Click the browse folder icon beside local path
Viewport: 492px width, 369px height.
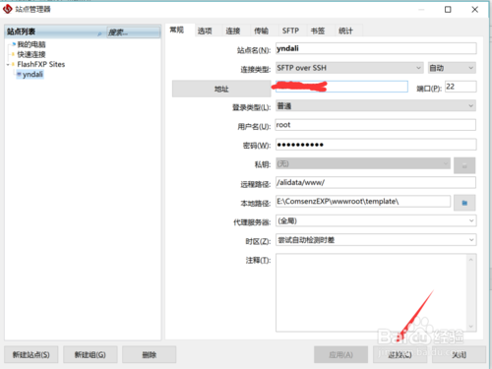464,203
